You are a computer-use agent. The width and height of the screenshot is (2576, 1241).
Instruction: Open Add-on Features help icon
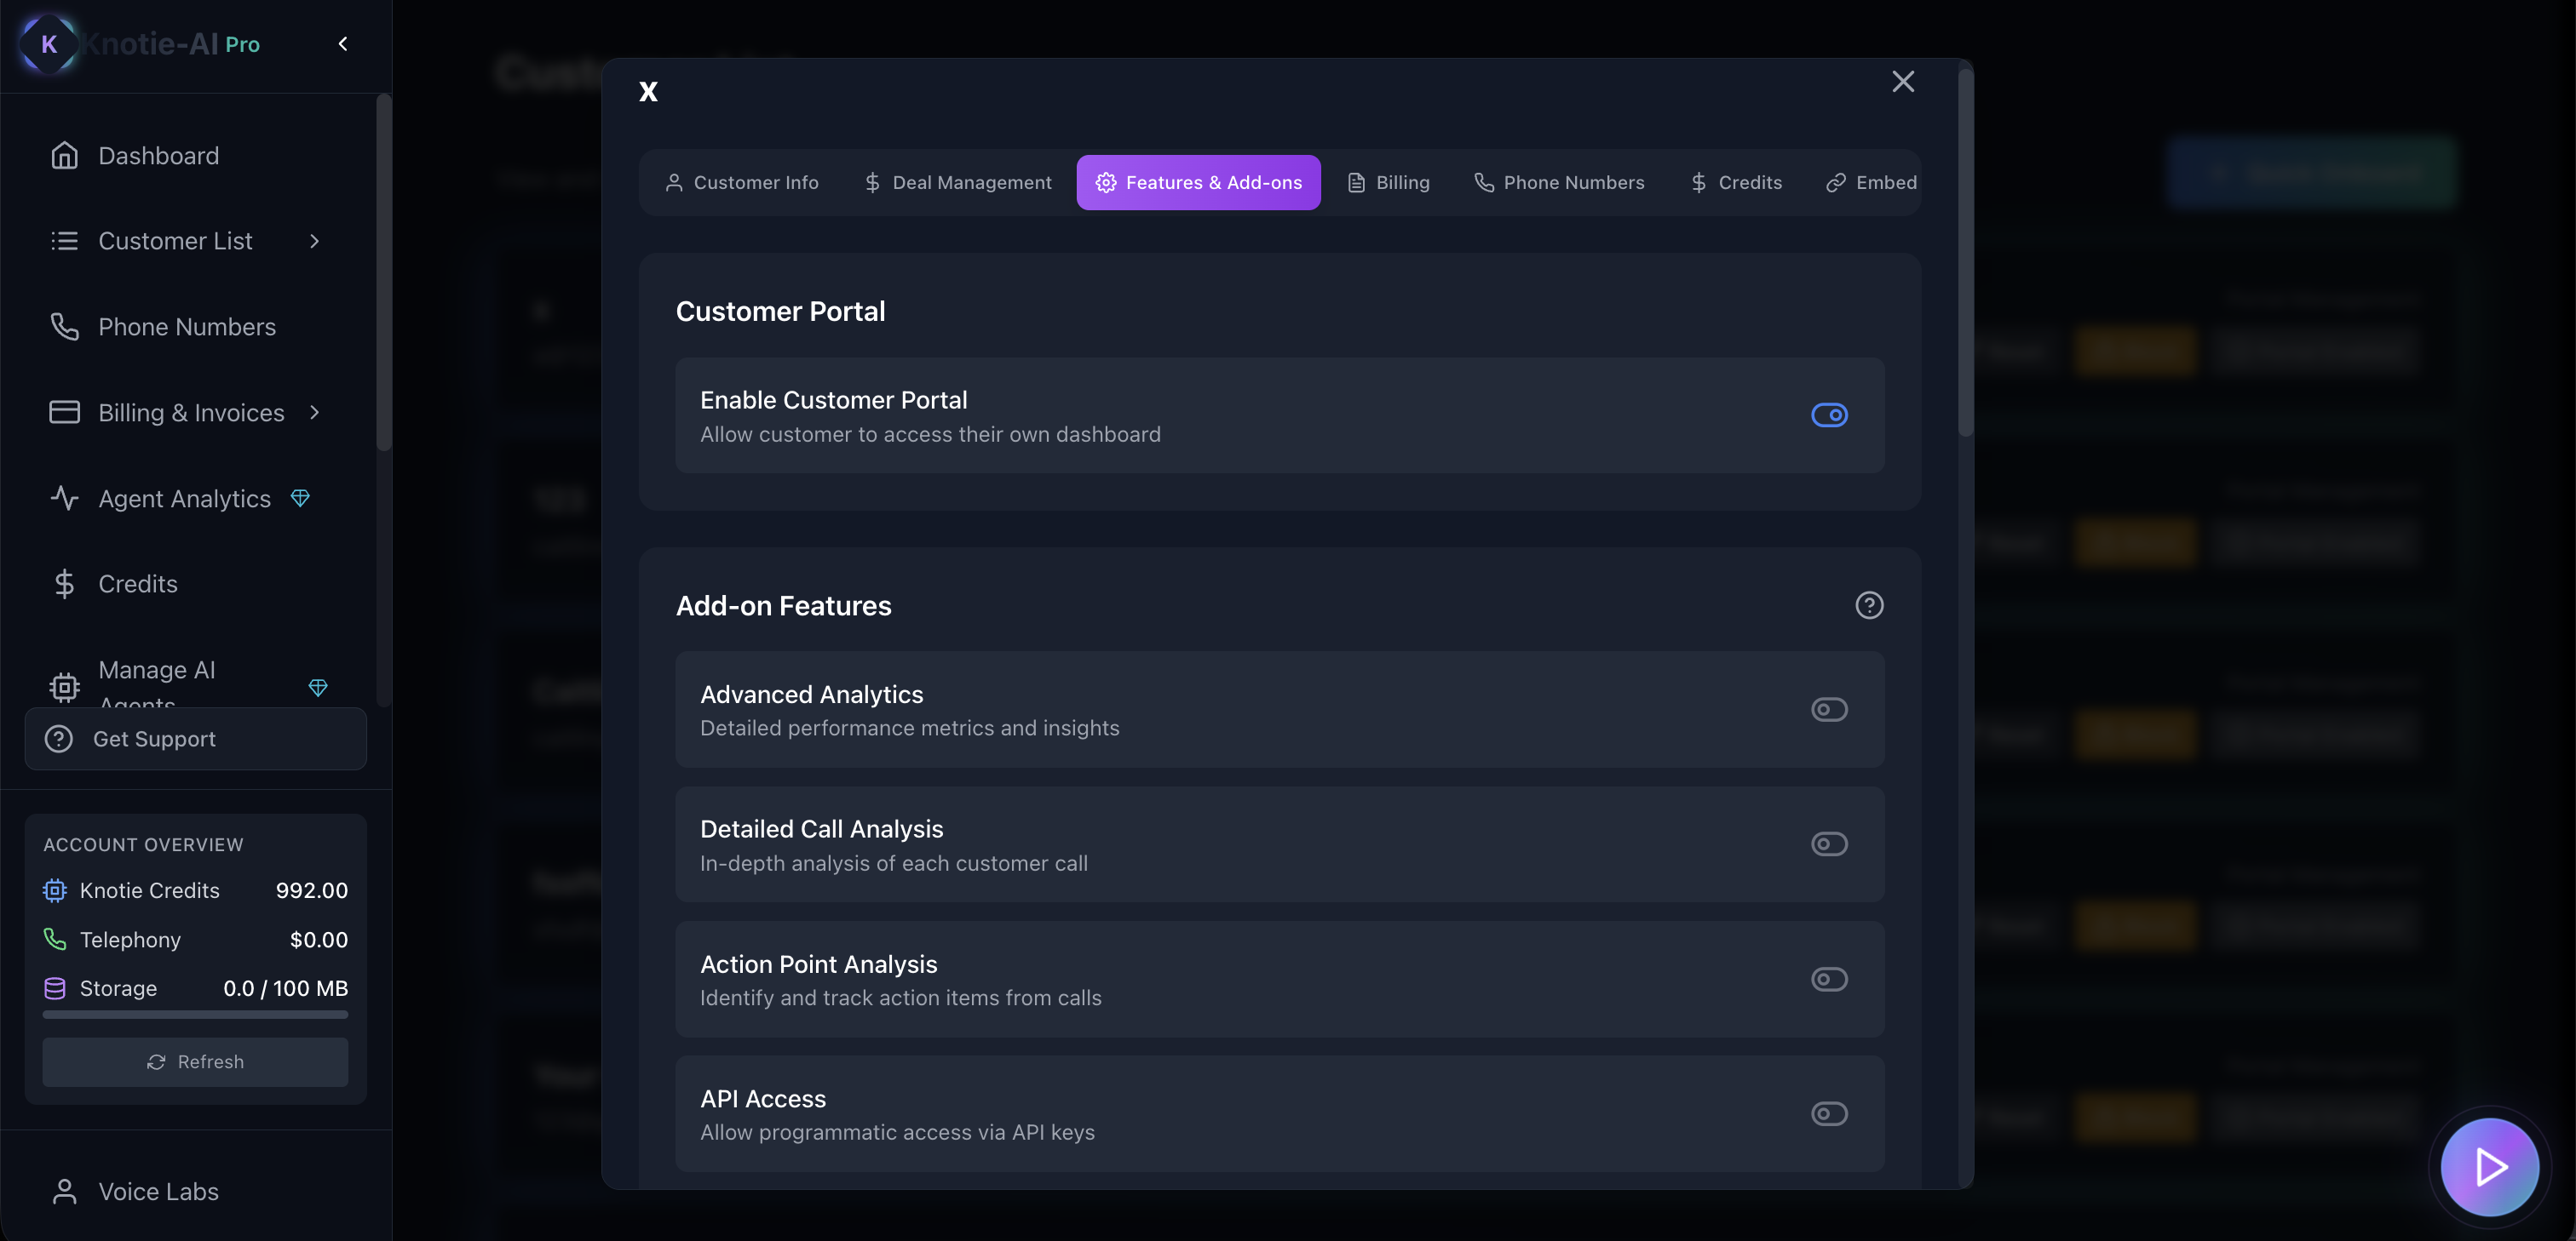1868,605
